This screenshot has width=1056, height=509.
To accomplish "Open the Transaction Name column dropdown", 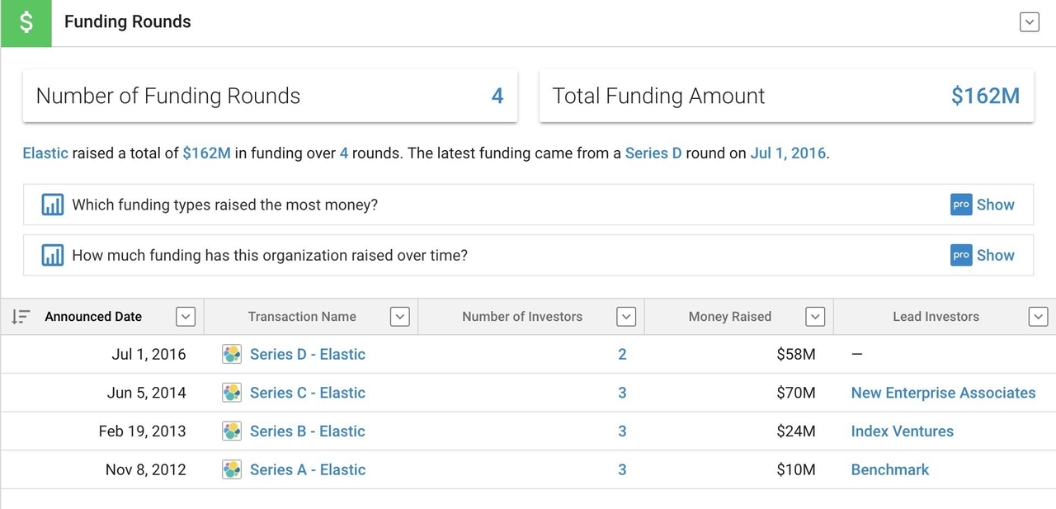I will 399,317.
